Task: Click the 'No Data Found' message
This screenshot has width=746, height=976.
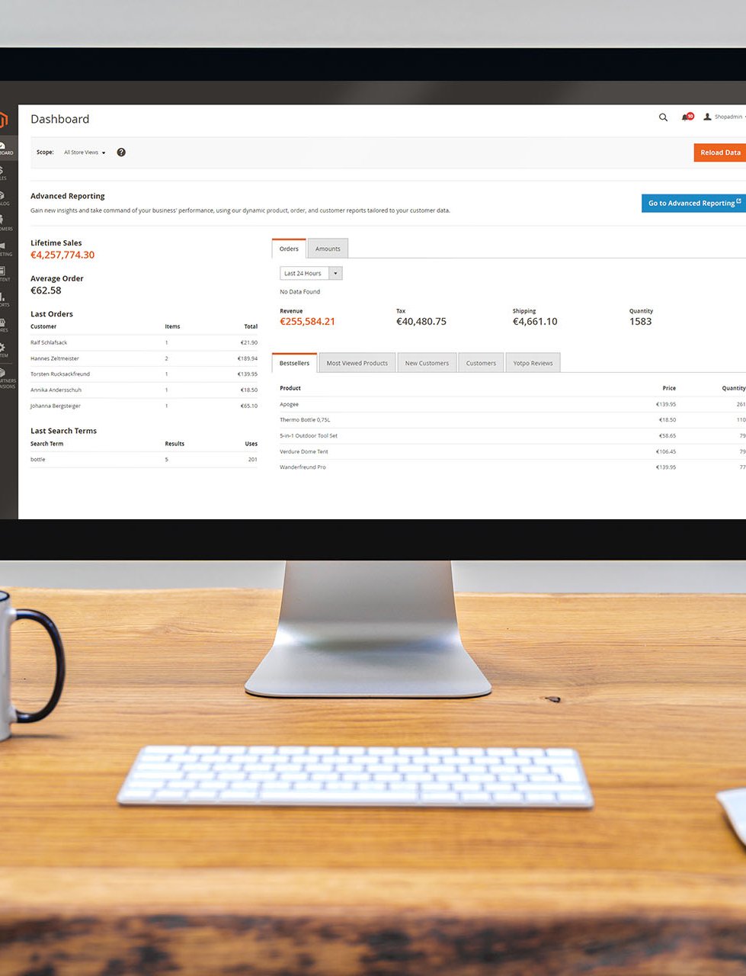Action: click(300, 292)
